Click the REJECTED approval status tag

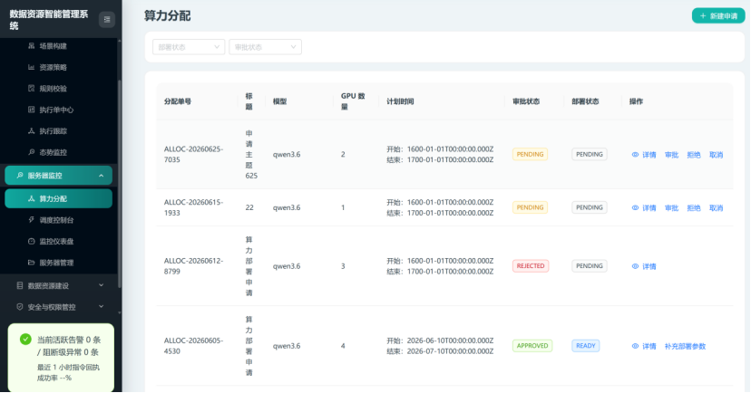(531, 266)
